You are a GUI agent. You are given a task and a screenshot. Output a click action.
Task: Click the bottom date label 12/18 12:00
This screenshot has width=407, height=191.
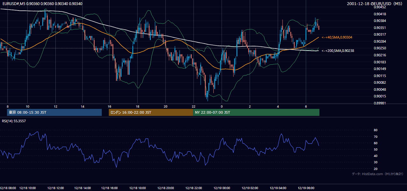coord(55,188)
